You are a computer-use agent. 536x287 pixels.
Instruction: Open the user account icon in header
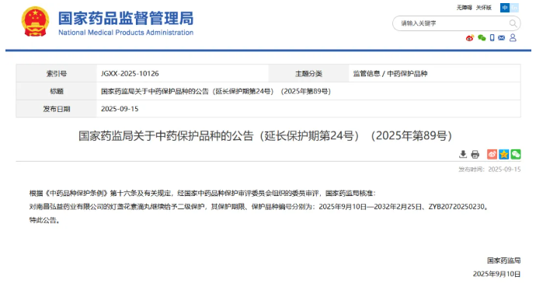point(513,37)
